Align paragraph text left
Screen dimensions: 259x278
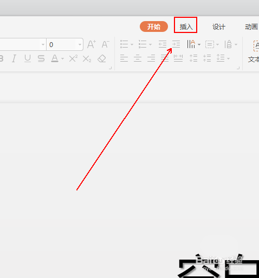tap(124, 58)
